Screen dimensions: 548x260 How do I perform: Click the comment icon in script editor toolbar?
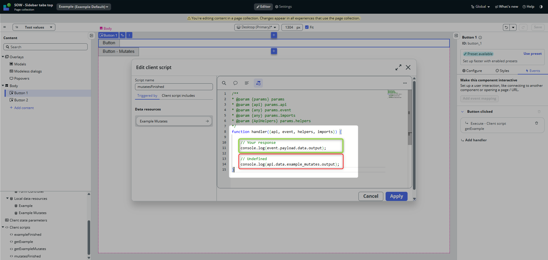(235, 83)
